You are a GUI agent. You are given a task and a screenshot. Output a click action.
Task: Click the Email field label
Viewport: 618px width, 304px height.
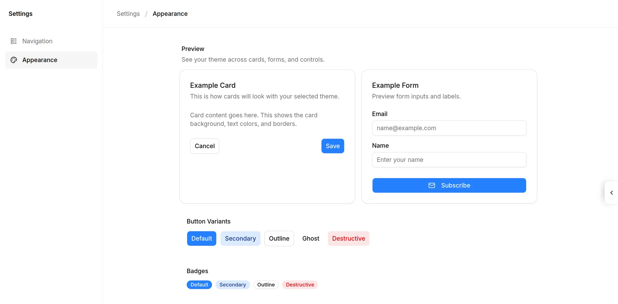point(380,114)
